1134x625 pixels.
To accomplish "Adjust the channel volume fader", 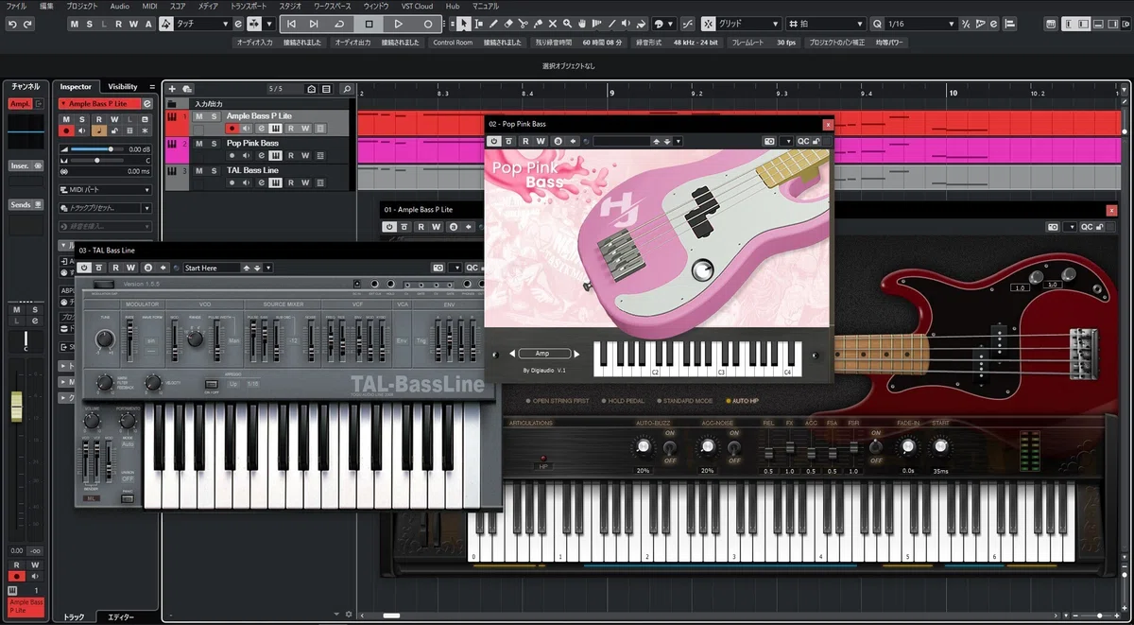I will pos(15,407).
